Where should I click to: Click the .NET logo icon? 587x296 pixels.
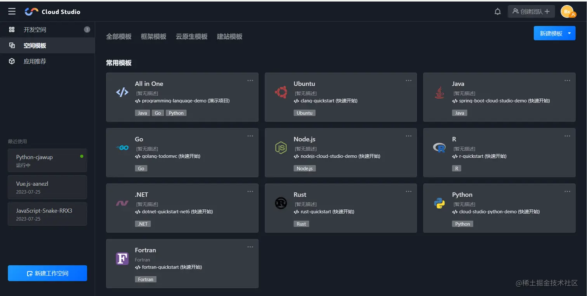pos(122,203)
